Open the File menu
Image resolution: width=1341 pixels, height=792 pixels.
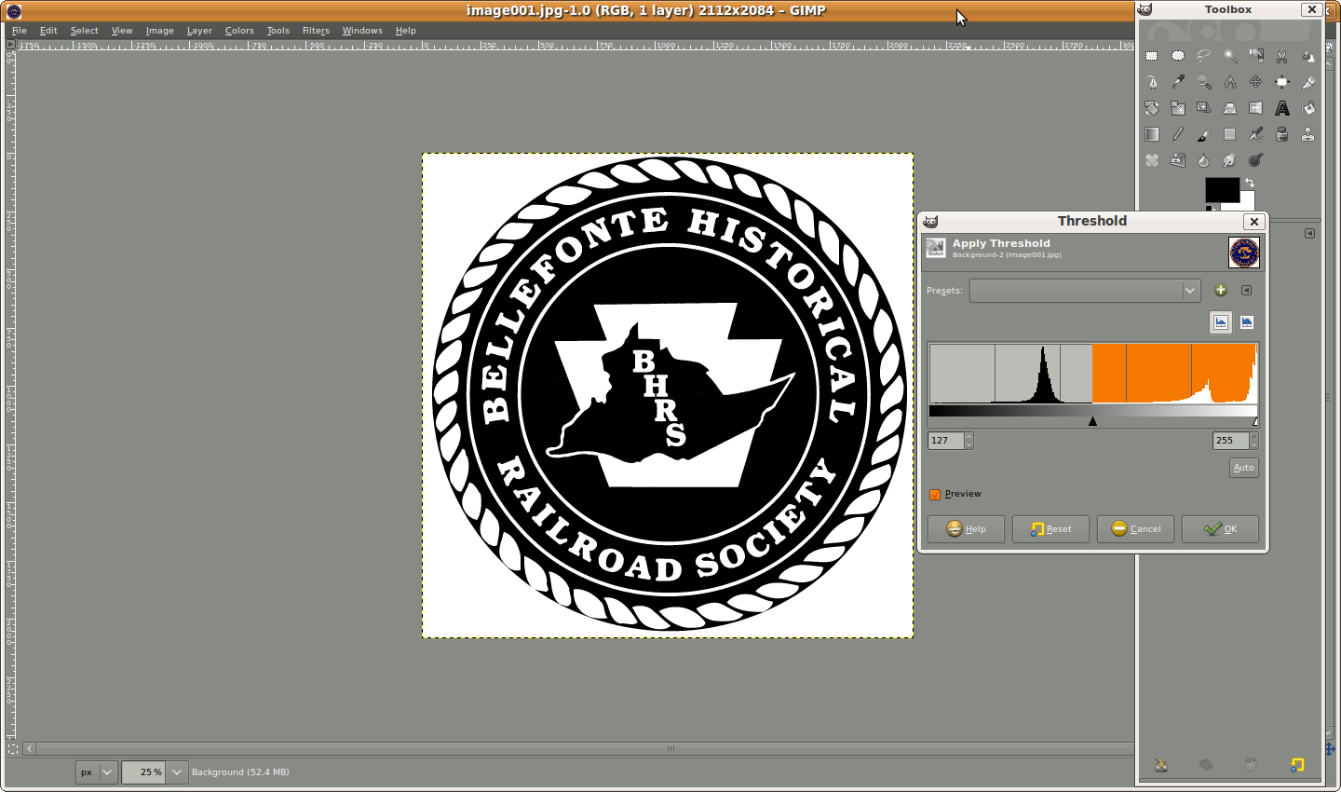click(x=19, y=31)
